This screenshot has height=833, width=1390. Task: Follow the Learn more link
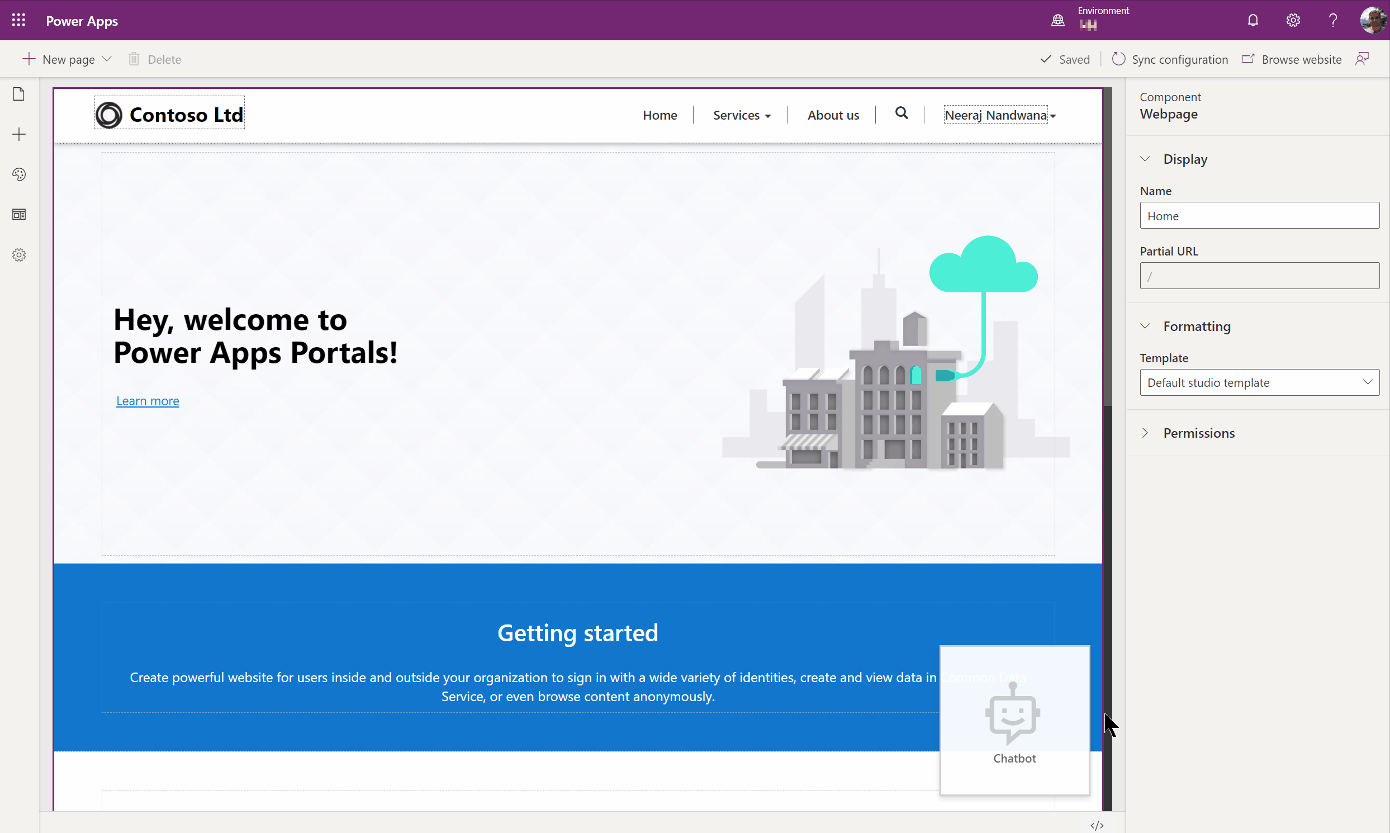[148, 401]
